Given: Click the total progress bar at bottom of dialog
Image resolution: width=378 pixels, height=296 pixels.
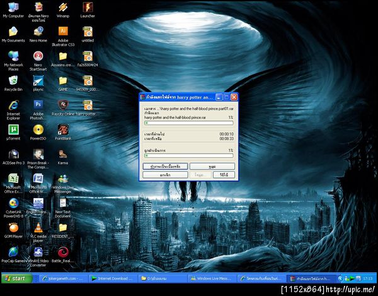Looking at the screenshot, I should tap(189, 156).
